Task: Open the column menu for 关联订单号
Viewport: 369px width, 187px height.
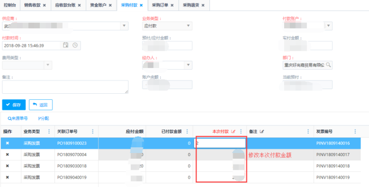Action: 93,132
